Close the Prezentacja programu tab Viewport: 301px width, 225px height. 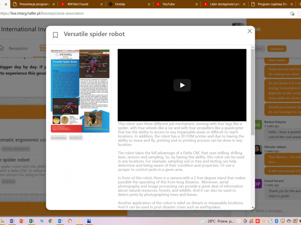(x=53, y=4)
